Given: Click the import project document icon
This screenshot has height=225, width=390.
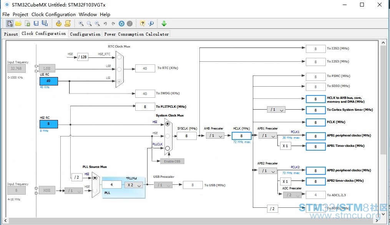Looking at the screenshot, I should (27, 23).
